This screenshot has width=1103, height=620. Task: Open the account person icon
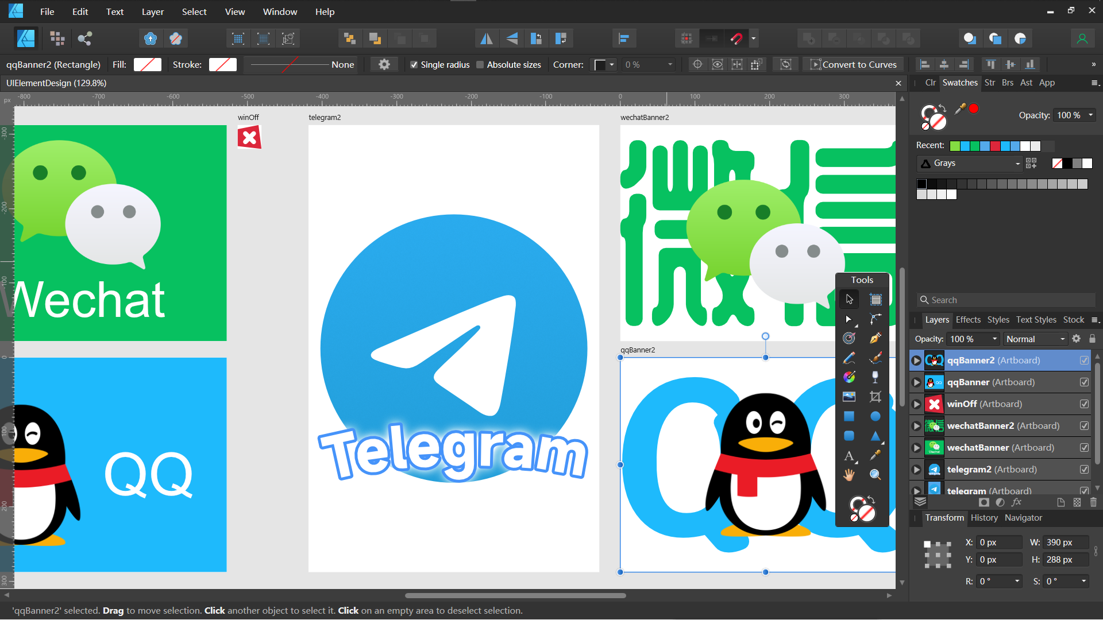click(1082, 38)
